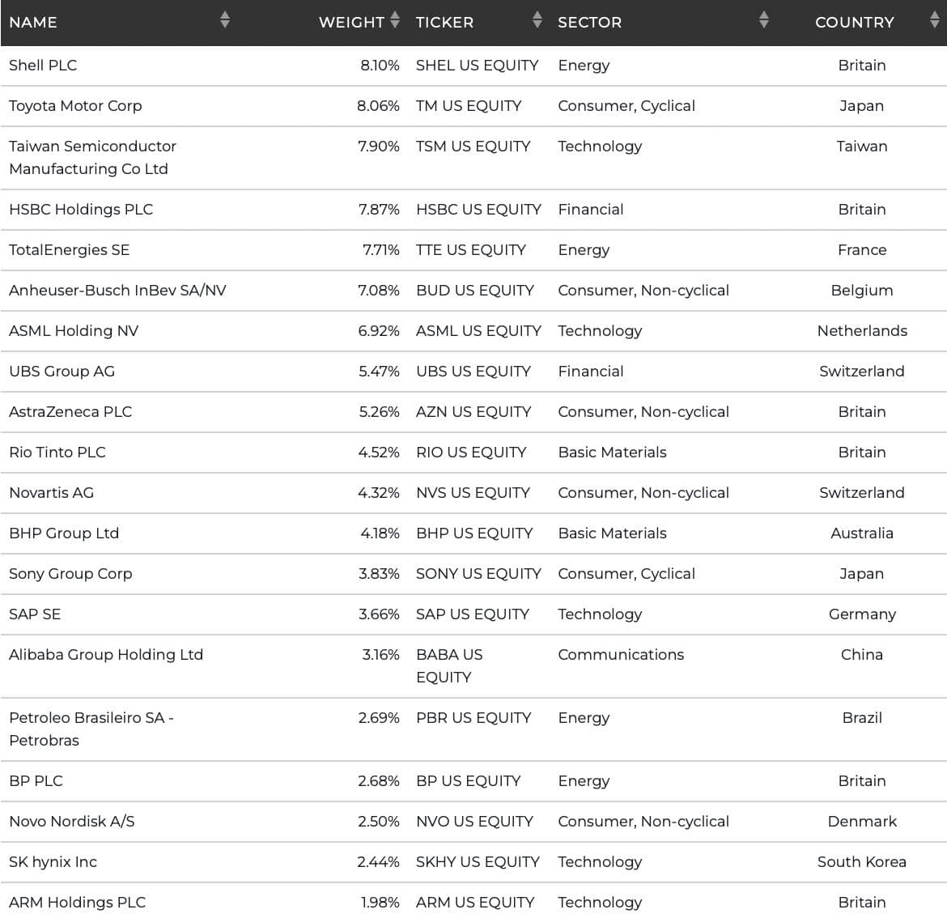947x918 pixels.
Task: Click the BP PLC name cell
Action: click(36, 781)
